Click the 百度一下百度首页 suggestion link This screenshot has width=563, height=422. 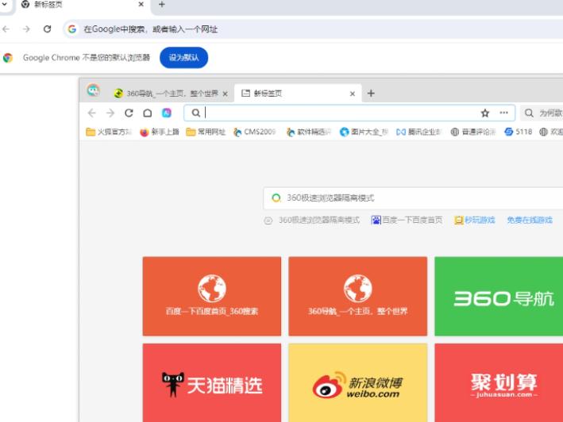(407, 221)
